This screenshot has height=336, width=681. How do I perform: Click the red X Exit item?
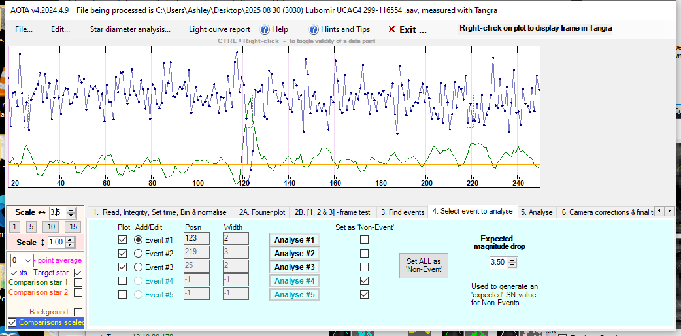[407, 29]
